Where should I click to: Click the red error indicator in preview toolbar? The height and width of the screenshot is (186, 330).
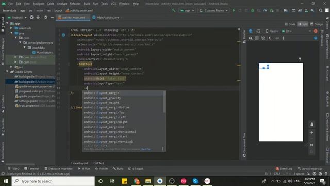tap(316, 31)
